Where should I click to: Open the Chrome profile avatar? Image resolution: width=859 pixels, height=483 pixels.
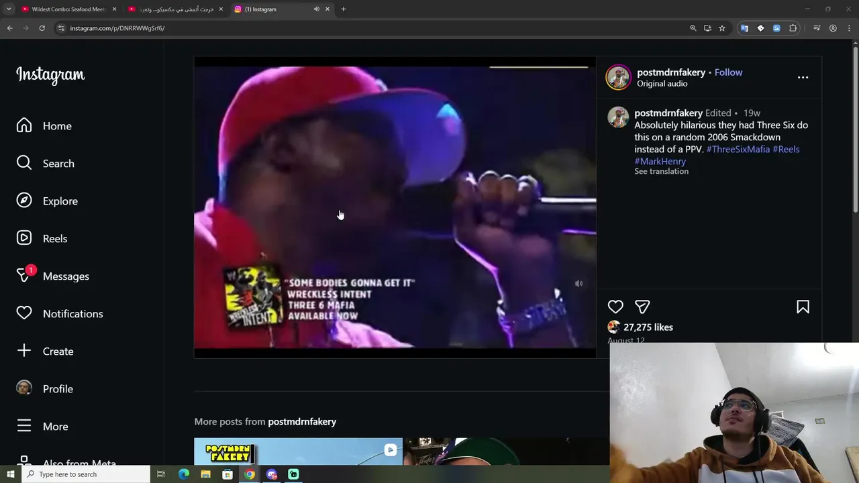pos(833,28)
